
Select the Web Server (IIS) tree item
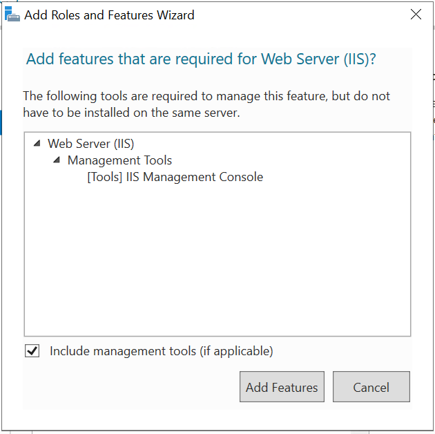[x=90, y=144]
